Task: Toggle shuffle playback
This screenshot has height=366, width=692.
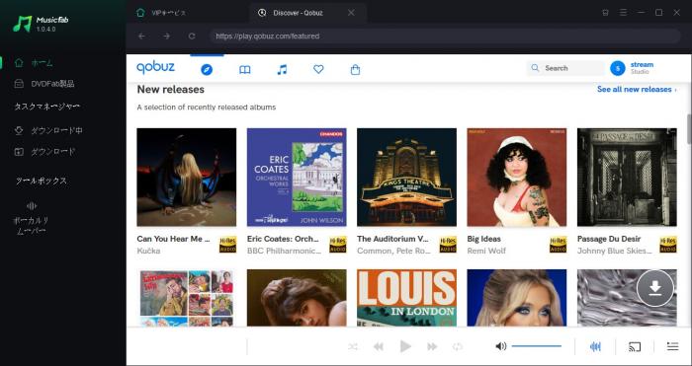Action: point(353,346)
